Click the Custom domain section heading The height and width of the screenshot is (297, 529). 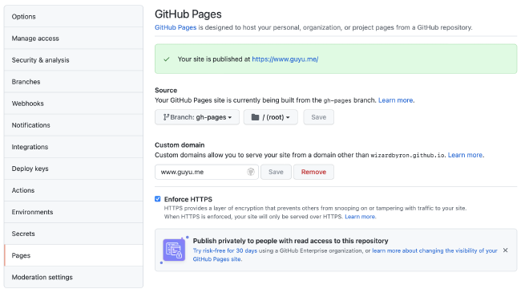click(x=180, y=145)
